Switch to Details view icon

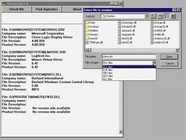point(173,16)
